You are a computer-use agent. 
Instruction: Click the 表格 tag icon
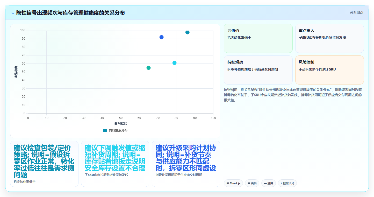(249, 183)
